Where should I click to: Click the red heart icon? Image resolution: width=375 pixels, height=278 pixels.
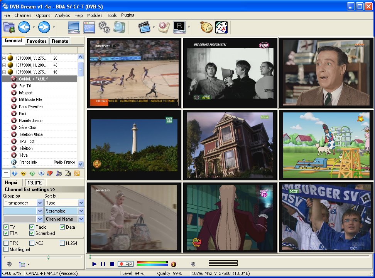[50, 174]
